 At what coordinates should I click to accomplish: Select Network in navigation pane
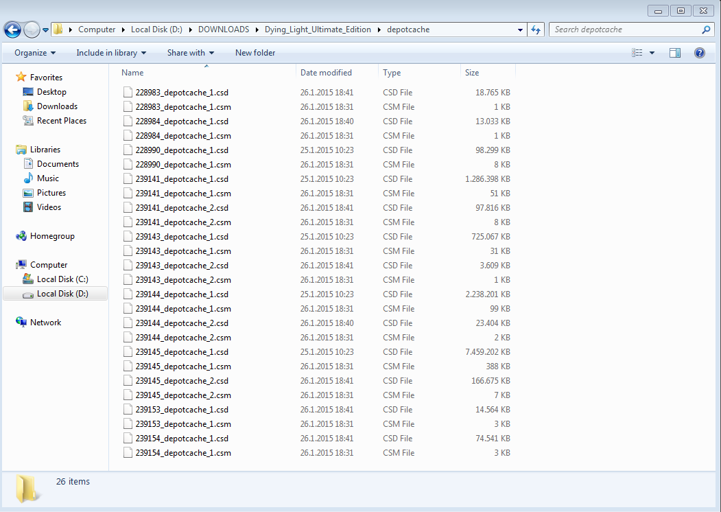[x=45, y=323]
